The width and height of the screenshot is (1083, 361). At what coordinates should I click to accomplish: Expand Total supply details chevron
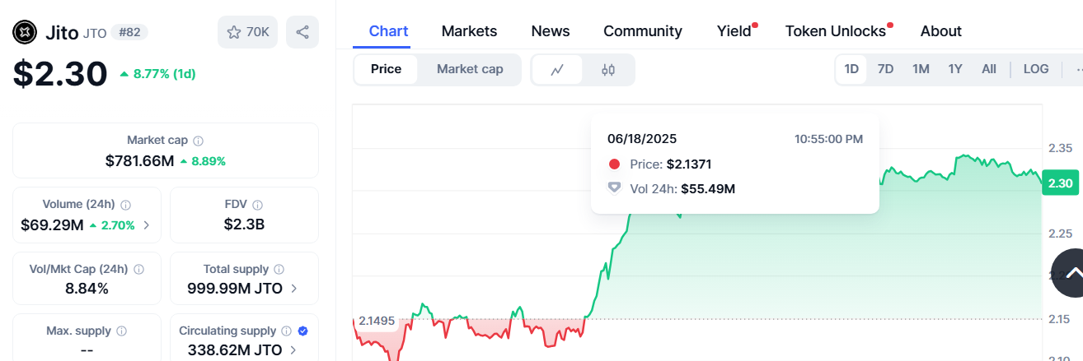click(x=294, y=289)
